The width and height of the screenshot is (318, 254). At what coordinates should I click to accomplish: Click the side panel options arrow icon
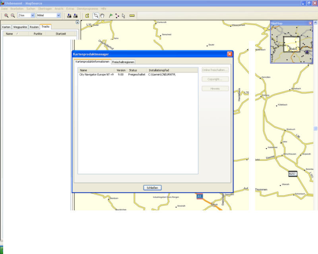(x=77, y=22)
